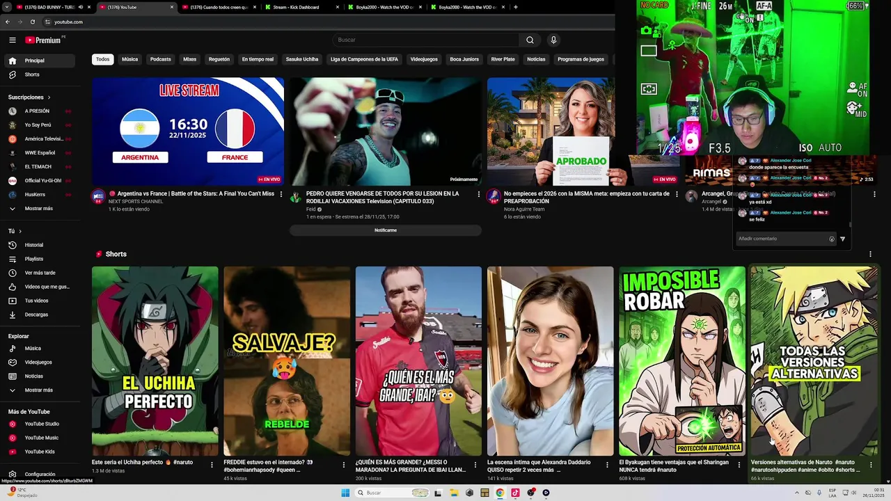Open EL TEMACH subscription channel
The image size is (891, 501).
[x=40, y=166]
